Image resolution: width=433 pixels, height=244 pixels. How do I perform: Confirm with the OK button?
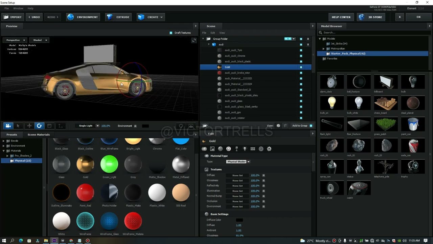pyautogui.click(x=418, y=17)
